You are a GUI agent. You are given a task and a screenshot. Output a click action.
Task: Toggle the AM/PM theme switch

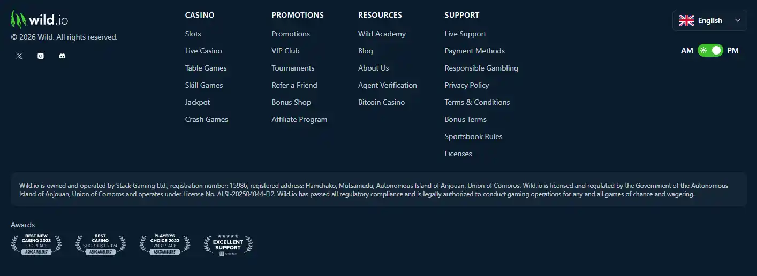coord(710,50)
